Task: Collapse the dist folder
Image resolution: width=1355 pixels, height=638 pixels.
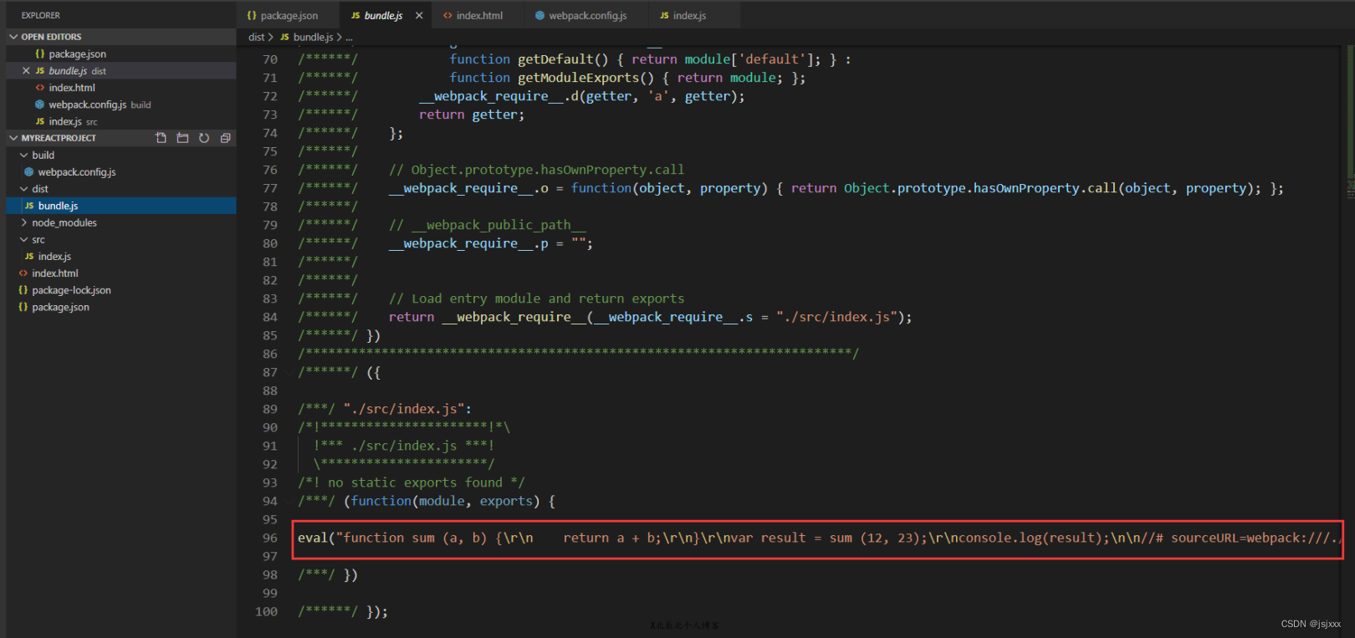Action: pyautogui.click(x=24, y=189)
